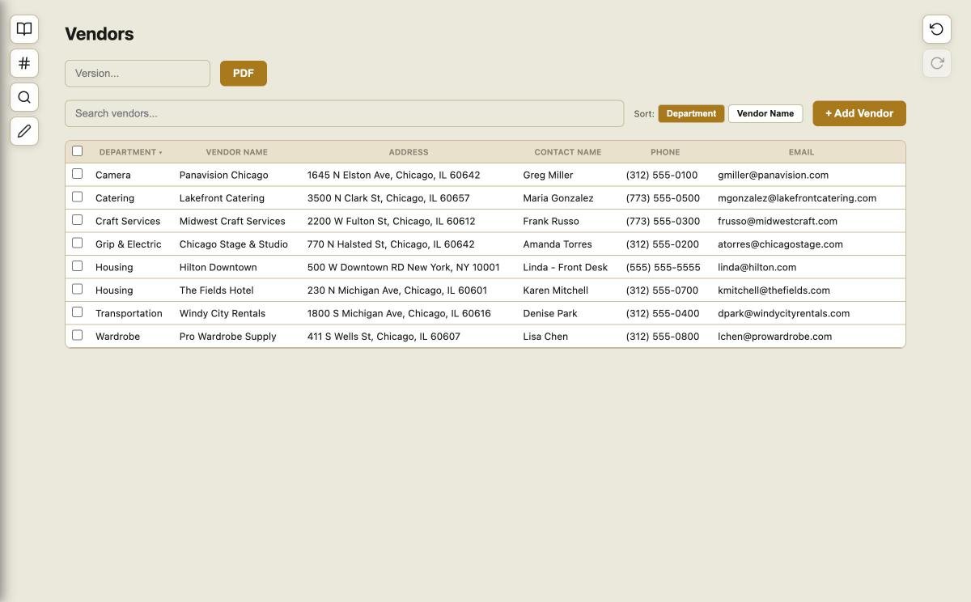Click contact name Karen Mitchell
The image size is (971, 602).
pyautogui.click(x=555, y=290)
